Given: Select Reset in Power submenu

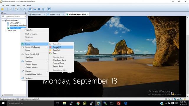Looking at the screenshot, I should (61, 53).
